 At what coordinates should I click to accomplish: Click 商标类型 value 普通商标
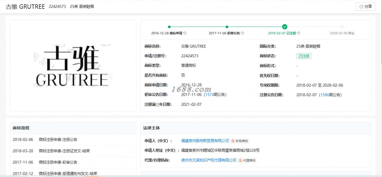tap(189, 66)
